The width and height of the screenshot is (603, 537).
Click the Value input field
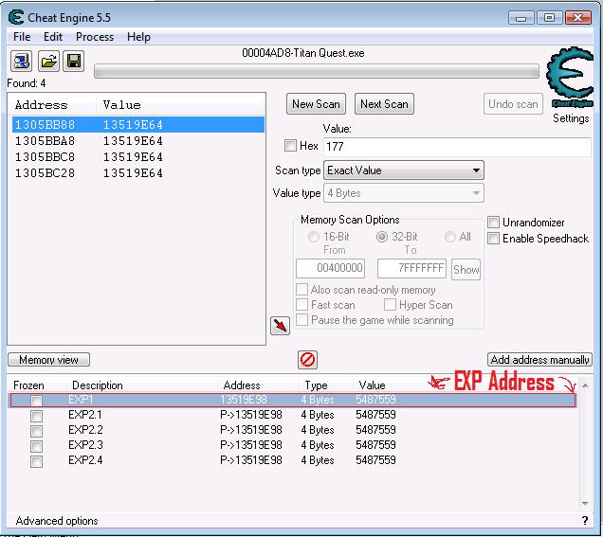click(457, 147)
